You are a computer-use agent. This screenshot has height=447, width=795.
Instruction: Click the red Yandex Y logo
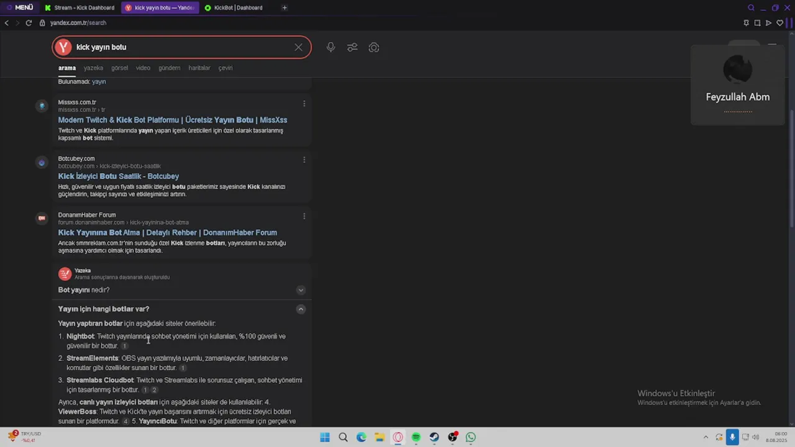tap(63, 47)
